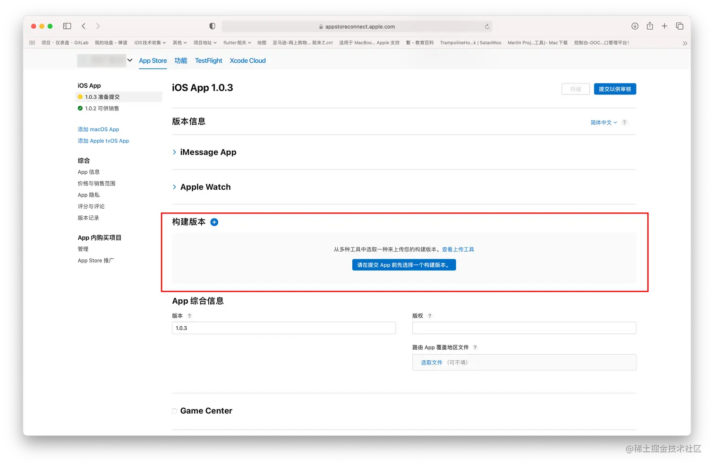Click the privacy shield icon

pyautogui.click(x=212, y=26)
